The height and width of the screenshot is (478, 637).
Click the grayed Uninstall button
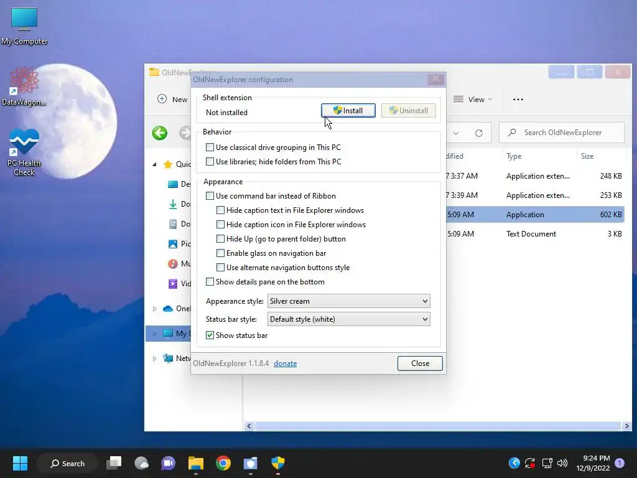(408, 111)
